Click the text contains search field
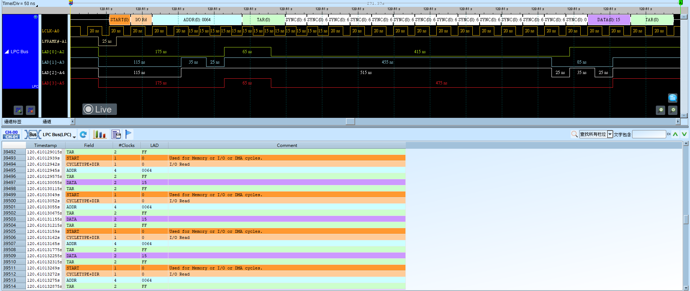Viewport: 690px width, 291px height. [x=649, y=134]
